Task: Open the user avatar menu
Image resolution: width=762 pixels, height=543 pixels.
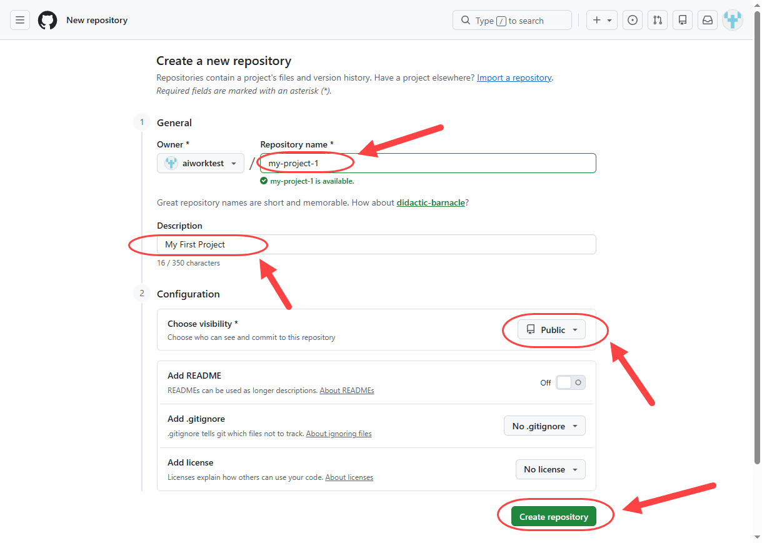Action: coord(733,20)
